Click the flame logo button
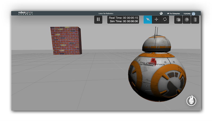 191,101
